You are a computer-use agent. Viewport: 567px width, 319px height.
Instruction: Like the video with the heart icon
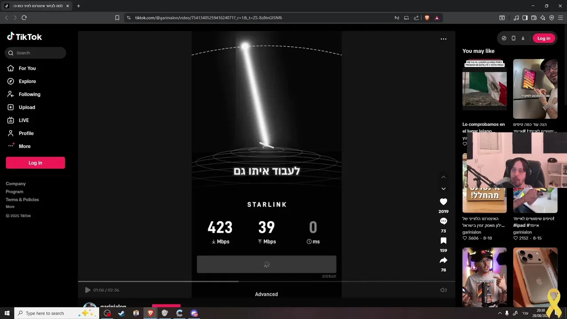443,202
